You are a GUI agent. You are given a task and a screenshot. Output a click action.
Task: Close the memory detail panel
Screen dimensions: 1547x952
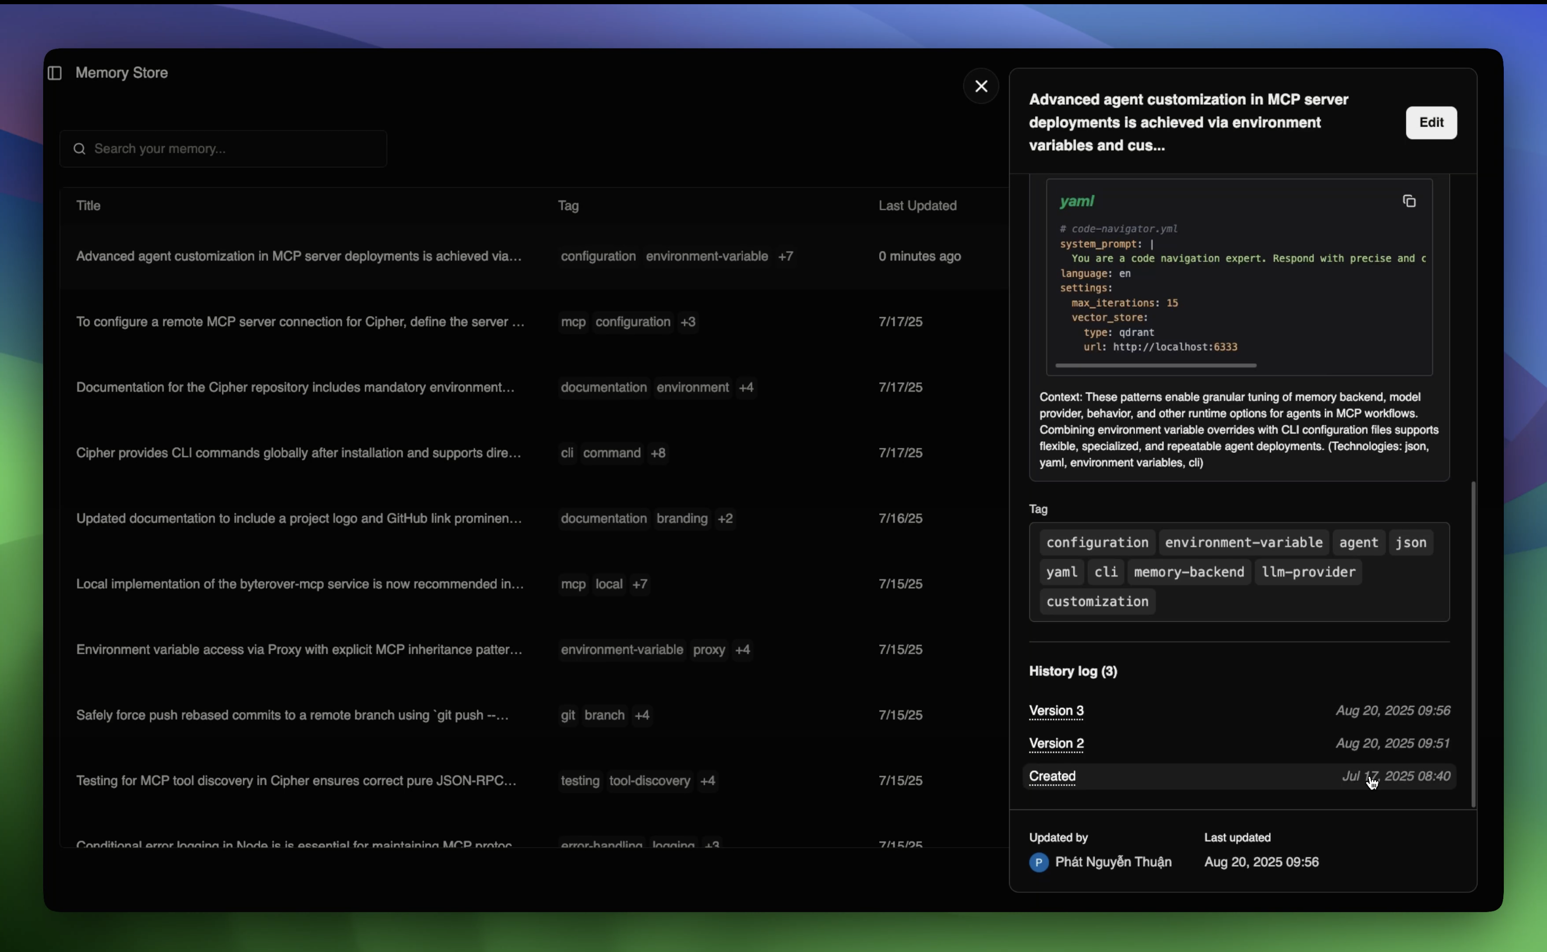[981, 86]
